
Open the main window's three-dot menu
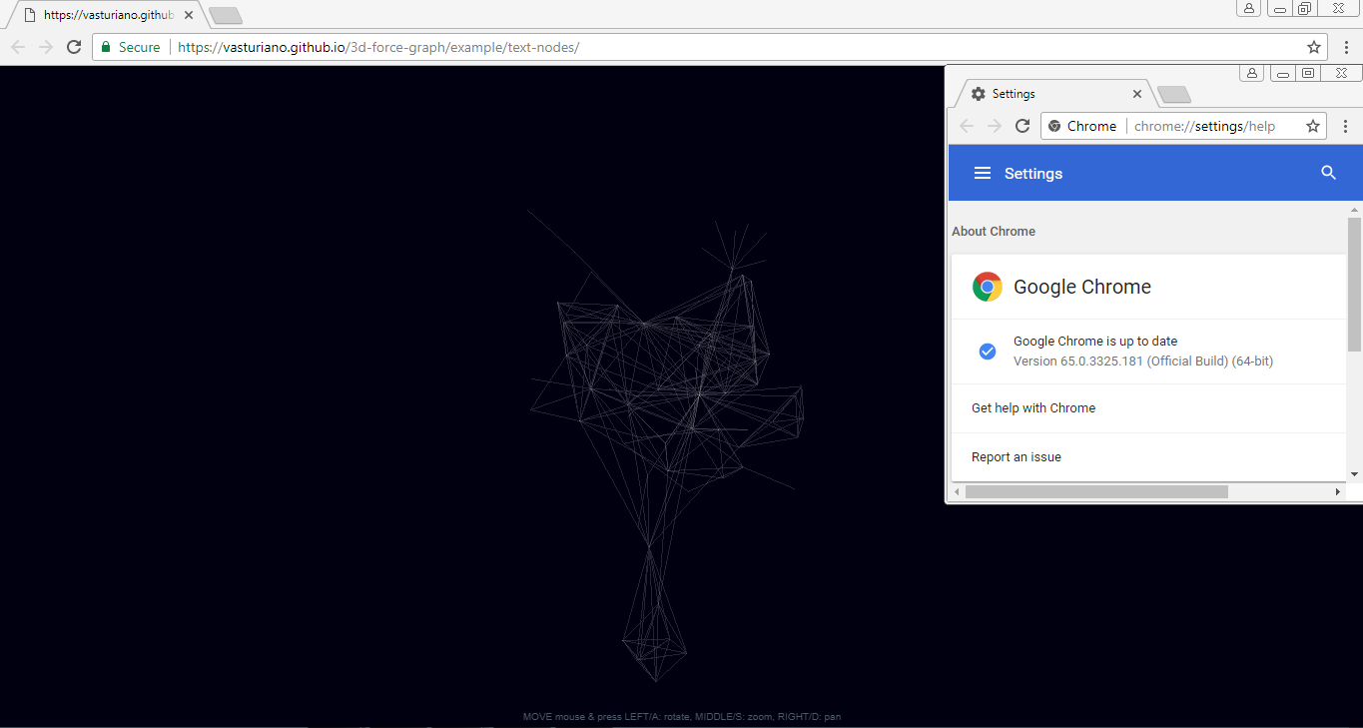tap(1346, 47)
